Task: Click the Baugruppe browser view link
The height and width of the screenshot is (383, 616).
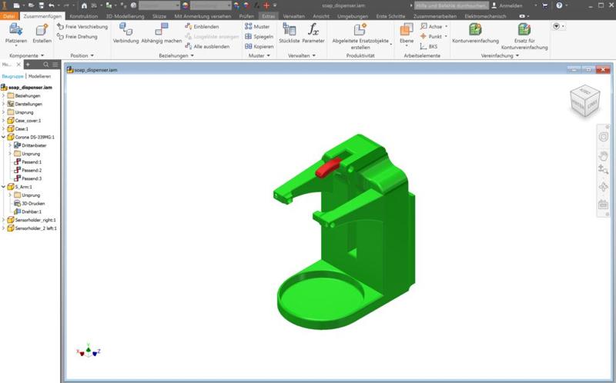Action: click(12, 76)
